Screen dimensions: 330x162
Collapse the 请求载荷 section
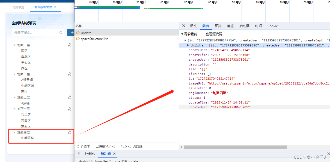click(182, 34)
